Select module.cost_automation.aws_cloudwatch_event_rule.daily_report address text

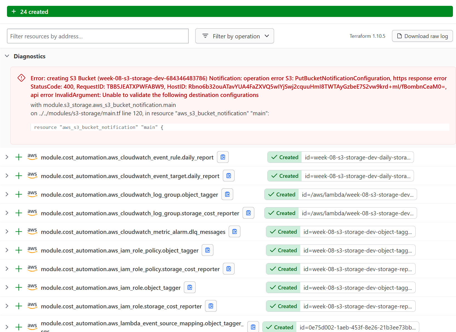tap(127, 157)
